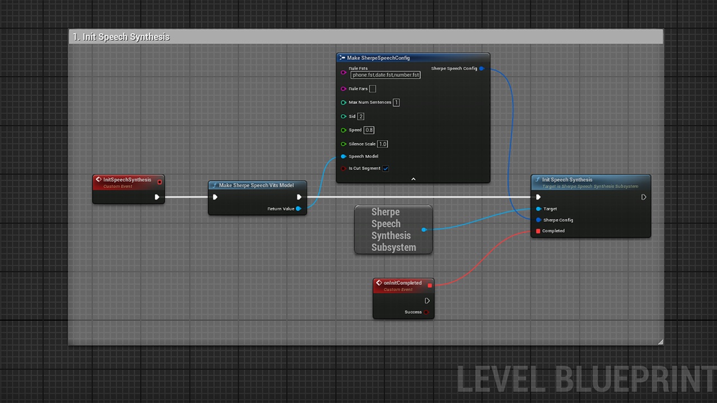Click the comment box resize handle
This screenshot has width=717, height=403.
coord(660,342)
